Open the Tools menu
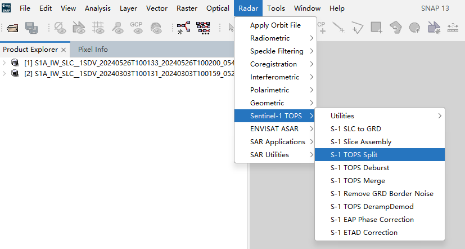The height and width of the screenshot is (249, 465). 276,8
